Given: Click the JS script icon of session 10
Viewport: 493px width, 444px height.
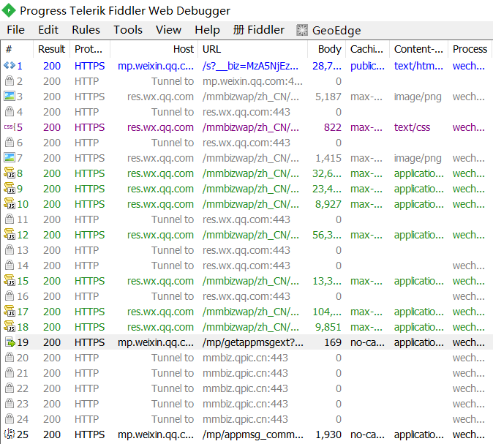Looking at the screenshot, I should [10, 204].
